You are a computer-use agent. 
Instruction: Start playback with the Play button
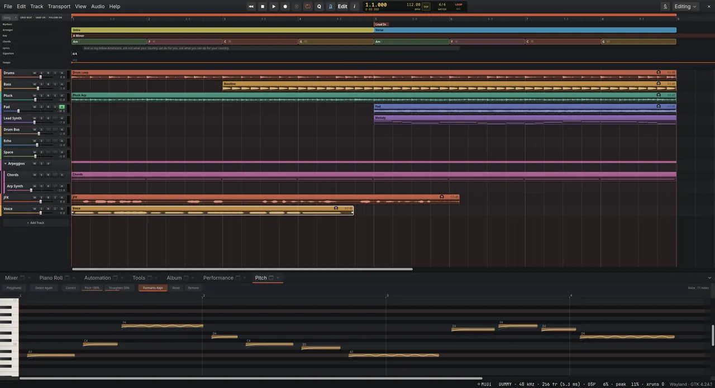(274, 7)
